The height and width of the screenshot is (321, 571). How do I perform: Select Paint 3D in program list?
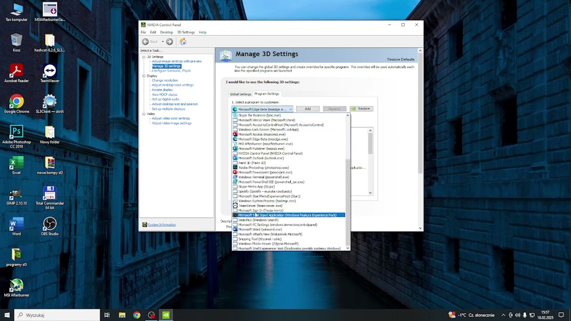point(289,163)
